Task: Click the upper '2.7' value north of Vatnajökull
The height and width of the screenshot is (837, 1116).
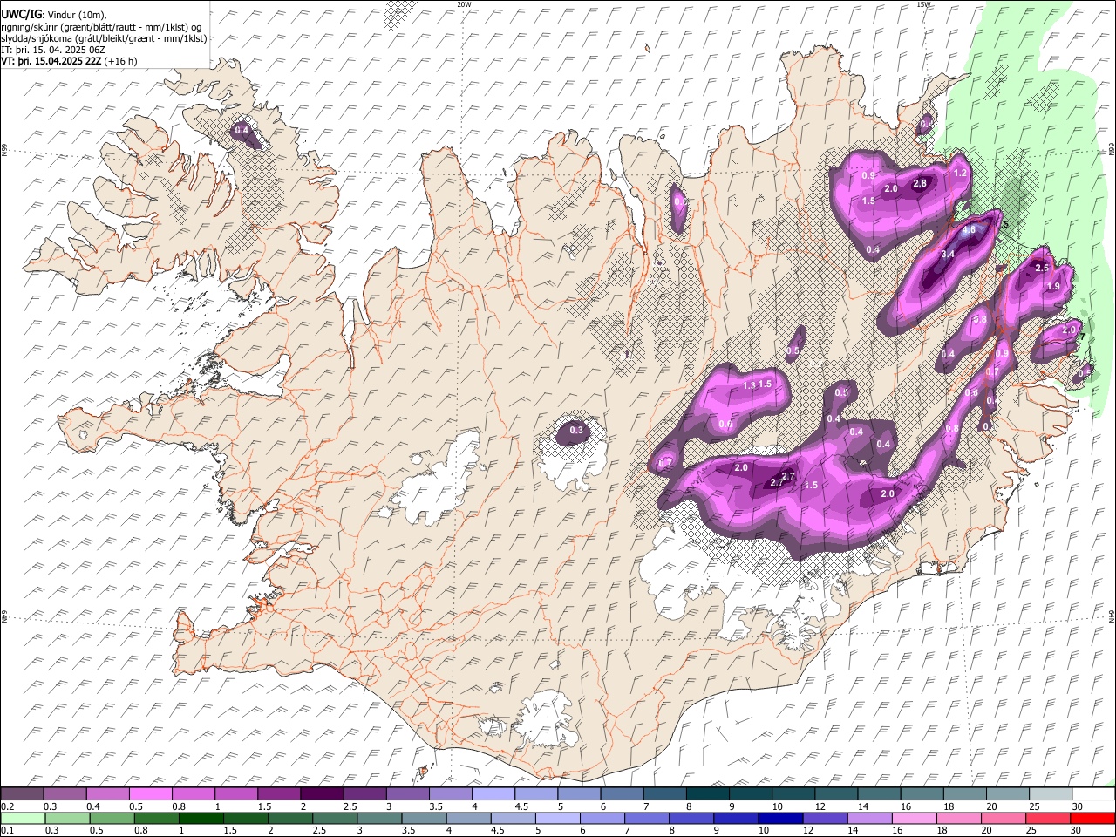Action: point(788,476)
